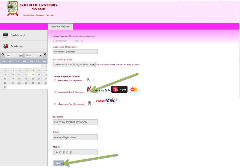Open the Dashboard monitor icon

[5, 35]
